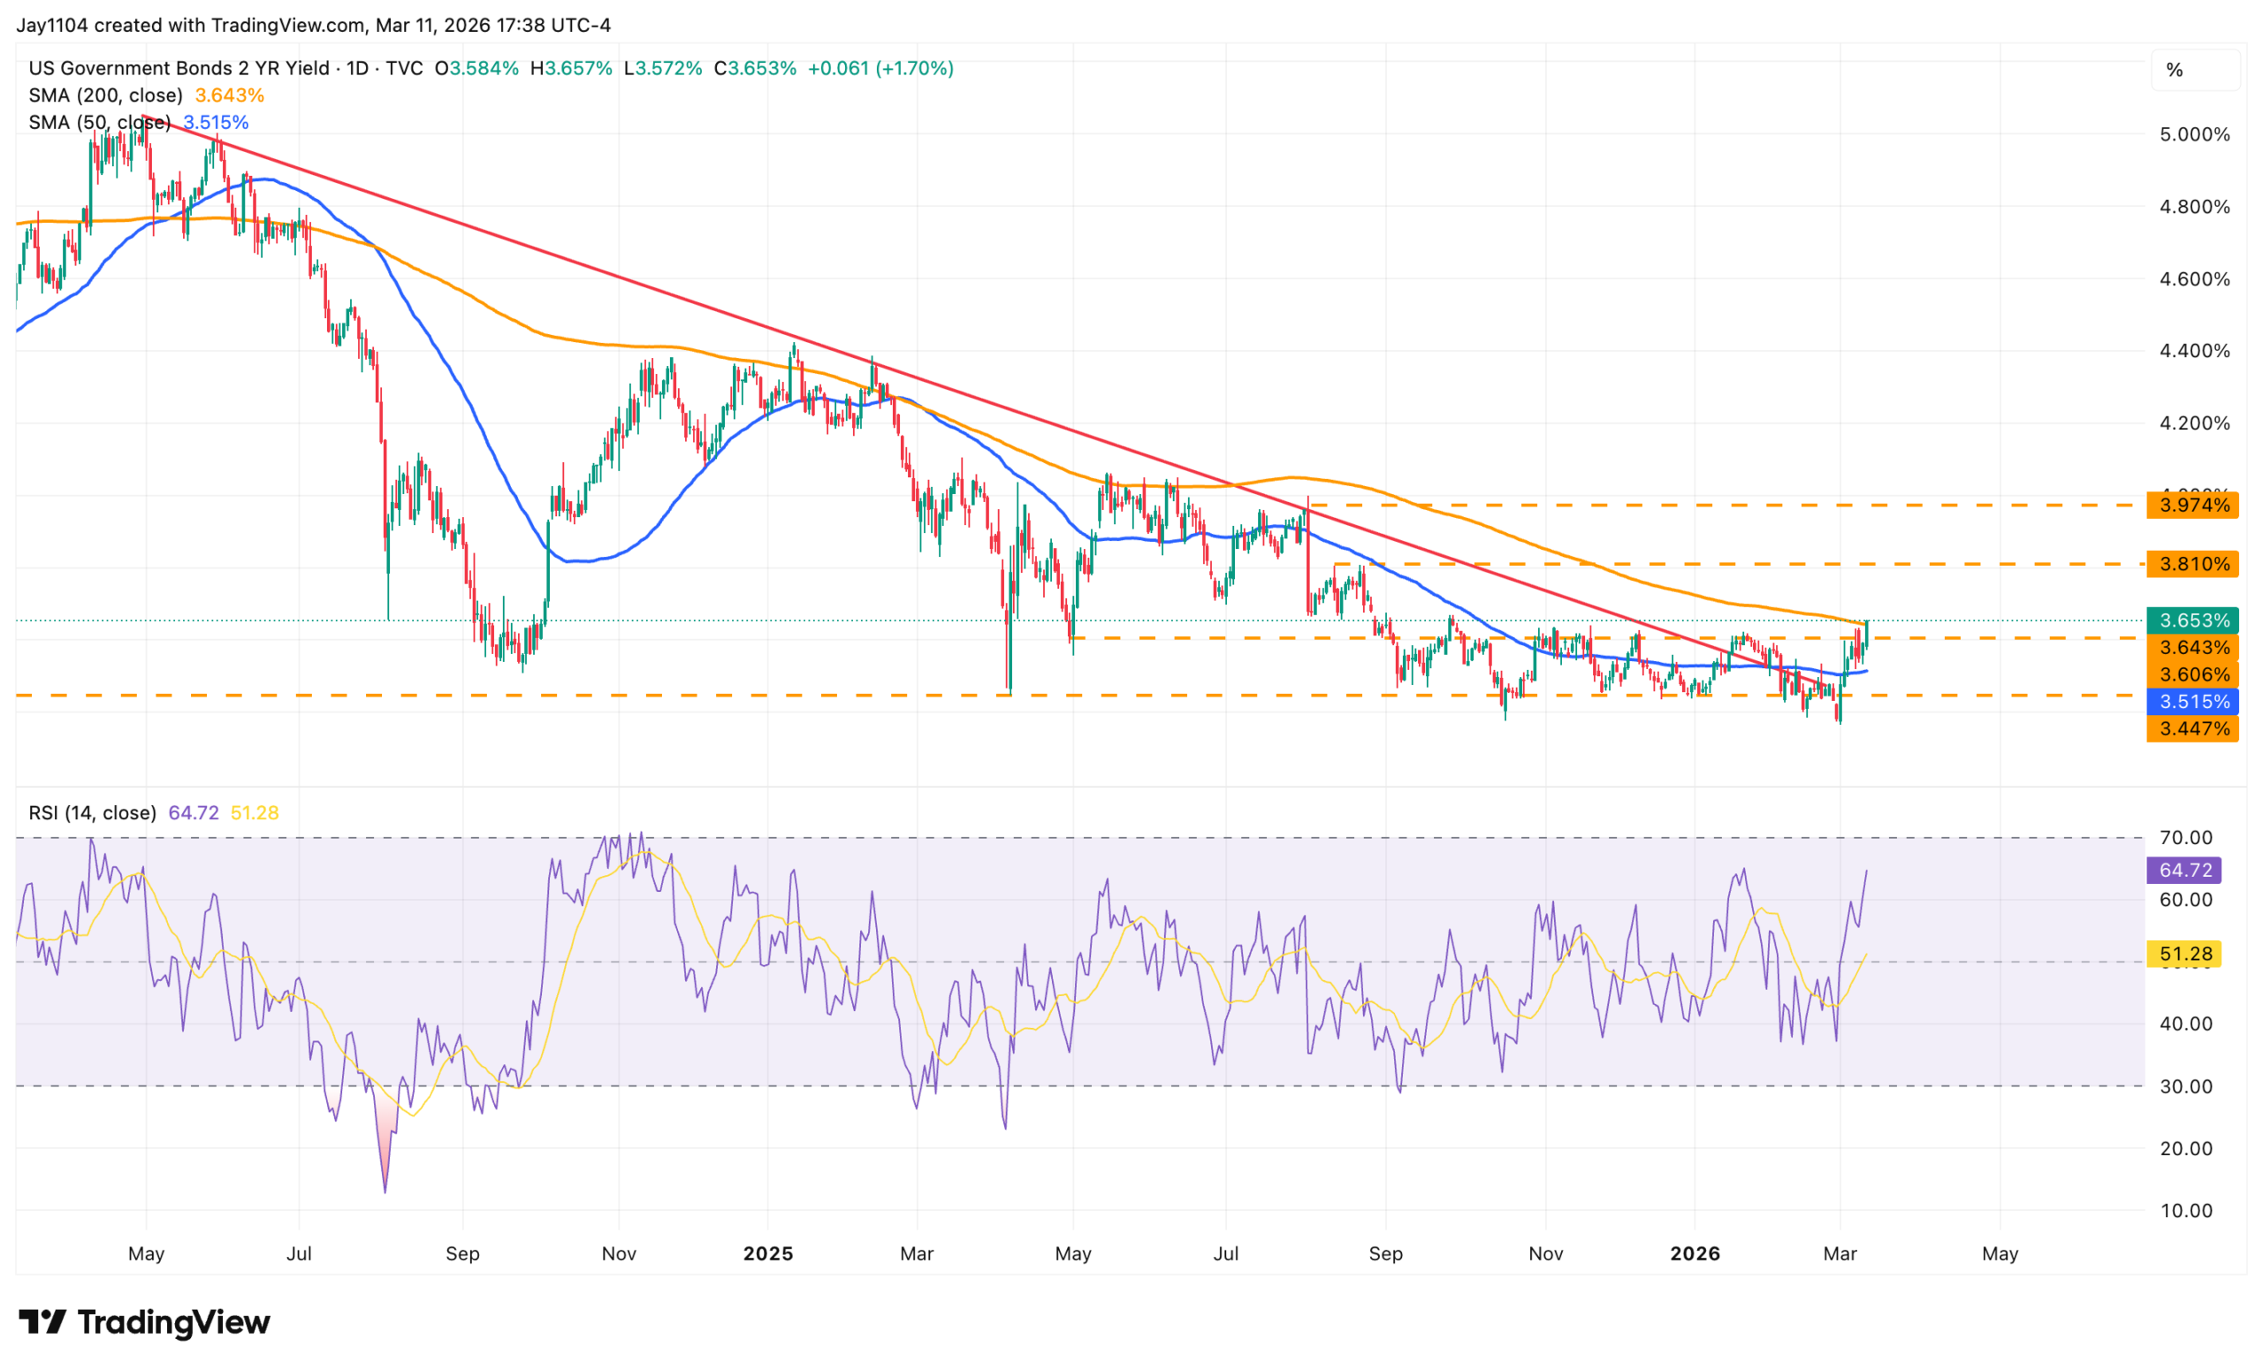Select the SMA (50, close) legend label
Image resolution: width=2263 pixels, height=1370 pixels.
tap(99, 122)
